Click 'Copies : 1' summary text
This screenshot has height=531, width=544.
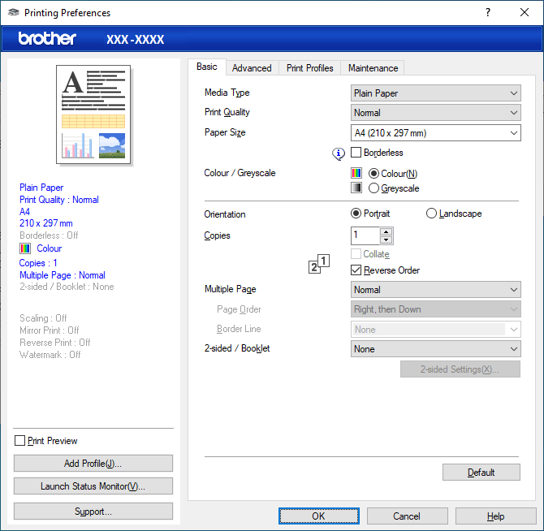[38, 263]
